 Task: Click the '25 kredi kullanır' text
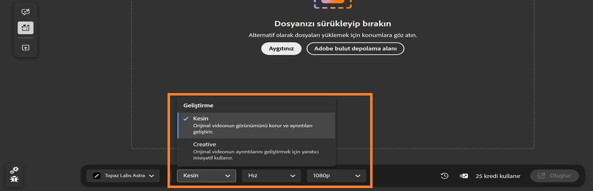coord(498,176)
